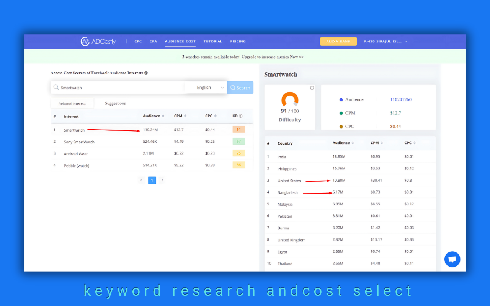This screenshot has width=490, height=306.
Task: Click the ADCostly logo icon
Action: 85,41
